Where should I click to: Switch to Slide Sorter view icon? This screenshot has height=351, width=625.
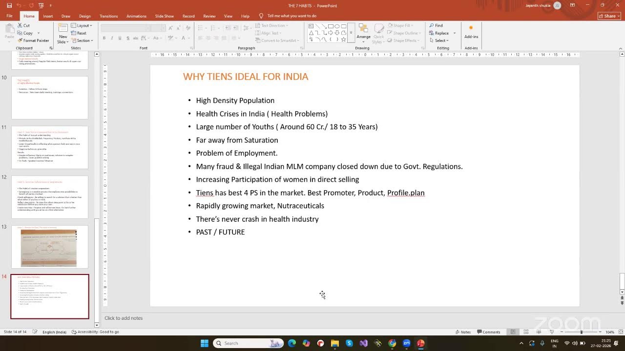525,332
